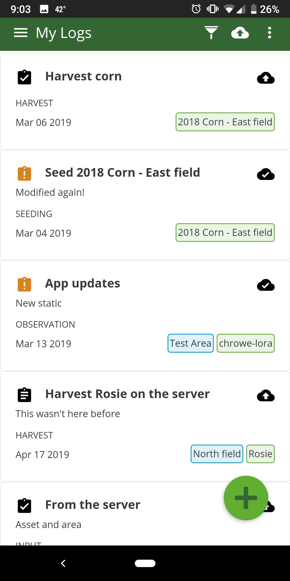Select the North field area chip

click(x=217, y=454)
